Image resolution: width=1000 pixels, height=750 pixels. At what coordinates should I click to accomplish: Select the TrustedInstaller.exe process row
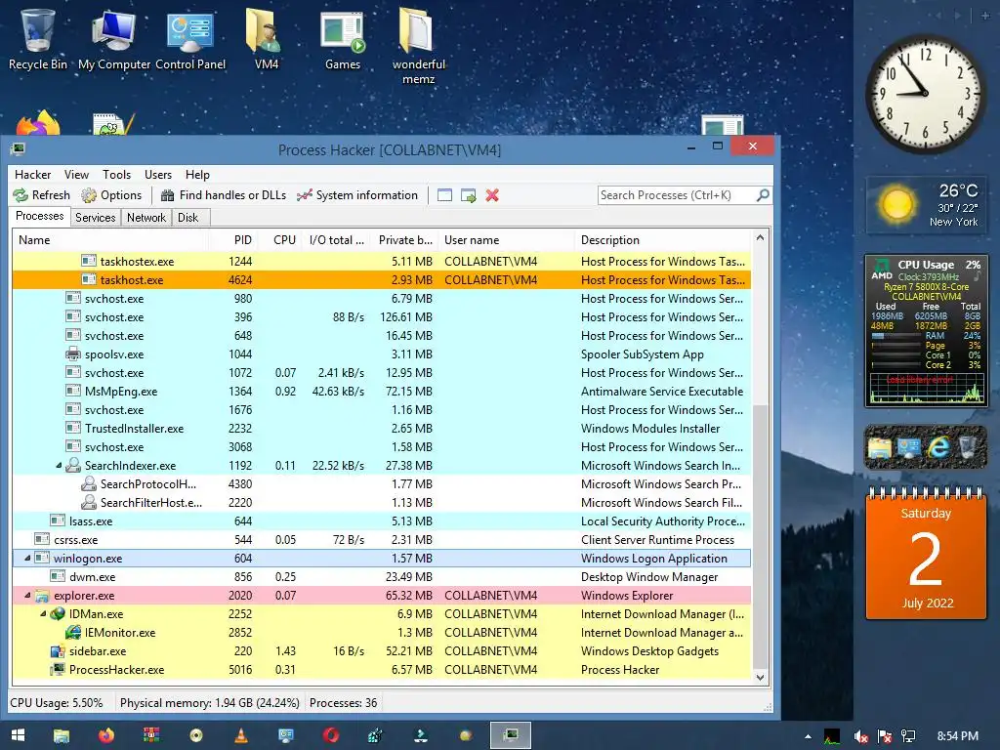382,429
